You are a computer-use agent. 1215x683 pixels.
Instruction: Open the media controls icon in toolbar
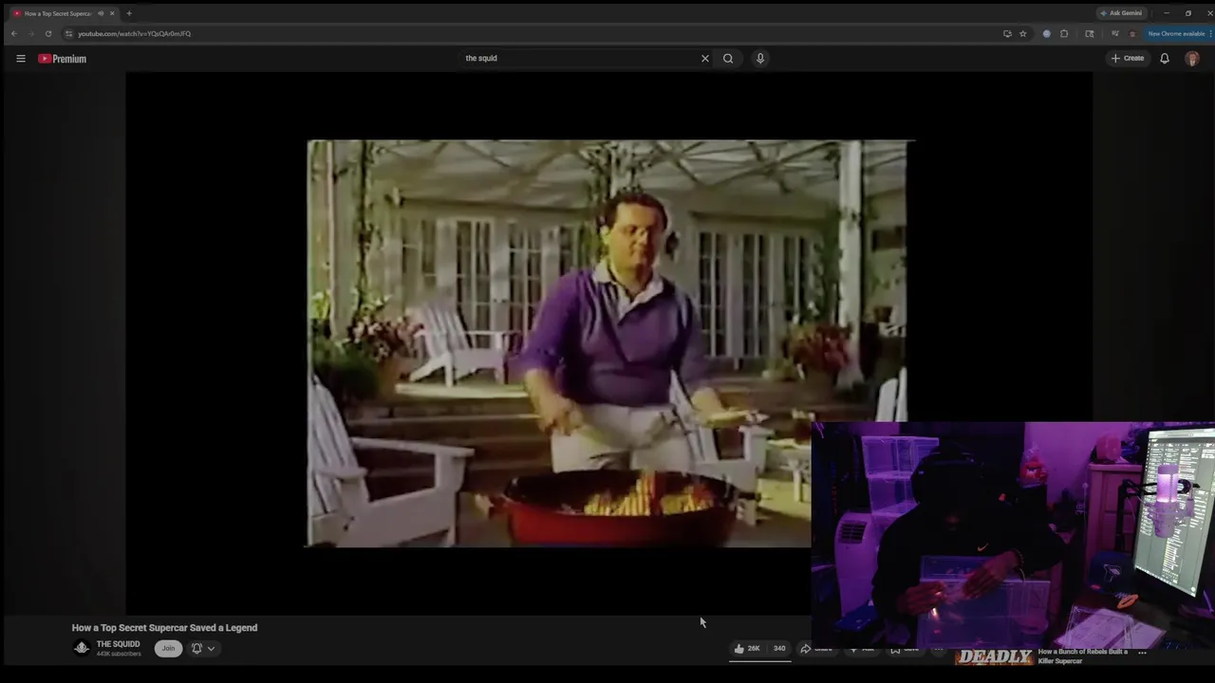1114,34
